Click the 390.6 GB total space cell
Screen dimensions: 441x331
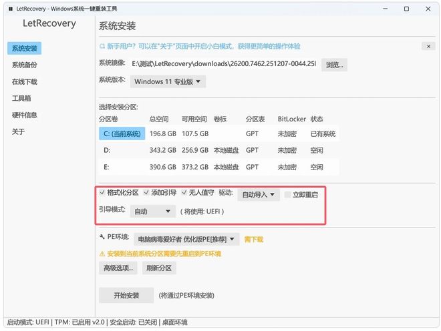[x=163, y=168]
